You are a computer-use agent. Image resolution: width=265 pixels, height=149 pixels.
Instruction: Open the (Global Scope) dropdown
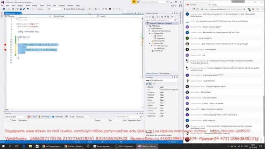tap(74, 16)
